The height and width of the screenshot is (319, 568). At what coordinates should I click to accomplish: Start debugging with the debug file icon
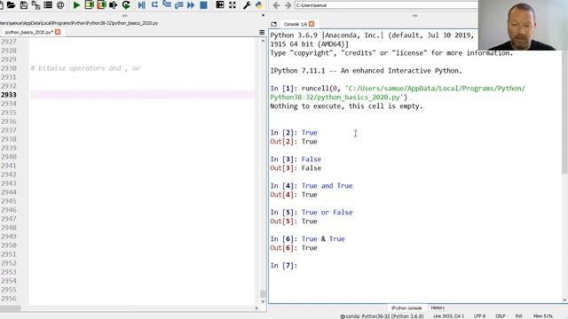(142, 5)
